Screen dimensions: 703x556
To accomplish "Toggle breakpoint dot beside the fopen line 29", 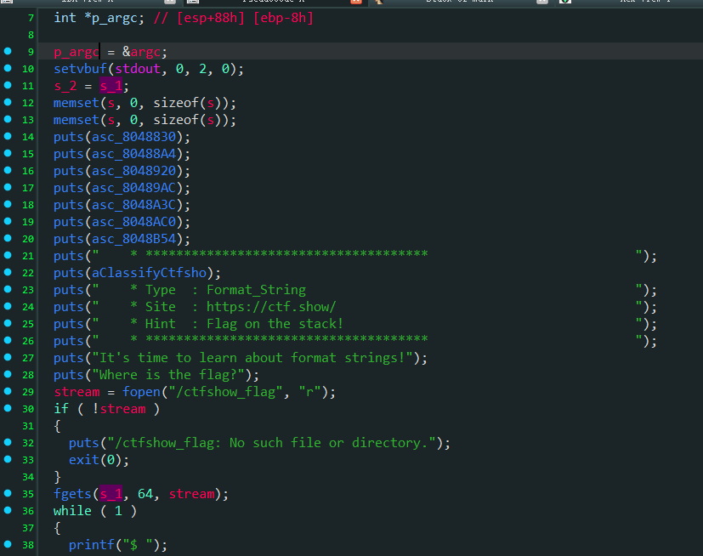I will pyautogui.click(x=8, y=392).
